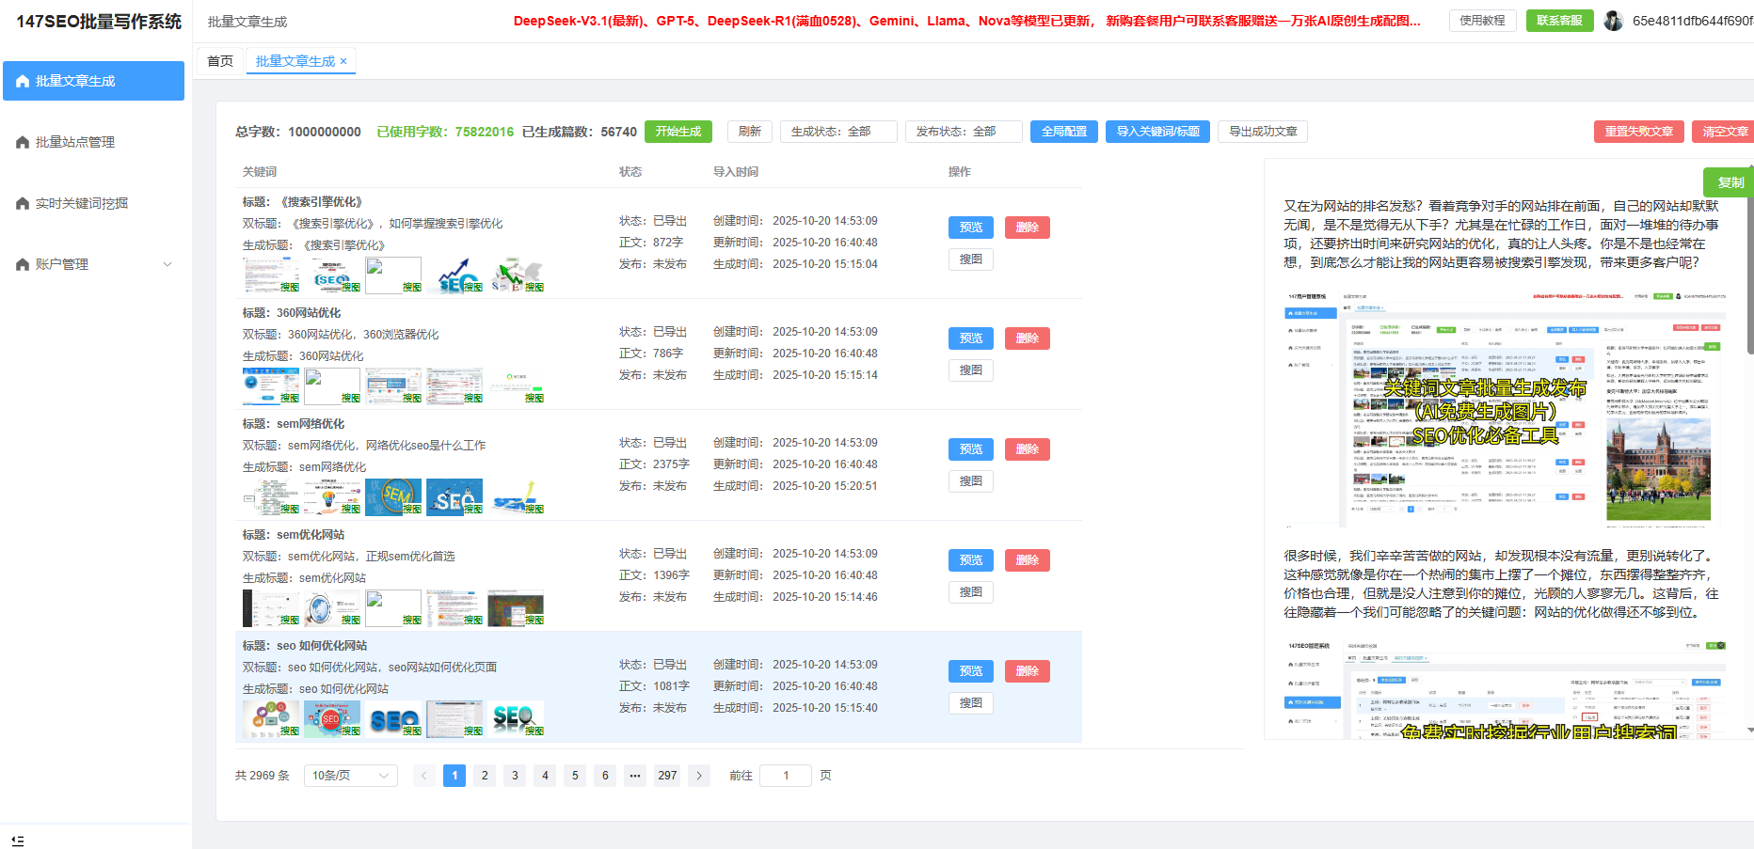Switch to the 首页 tab
This screenshot has width=1754, height=849.
220,61
